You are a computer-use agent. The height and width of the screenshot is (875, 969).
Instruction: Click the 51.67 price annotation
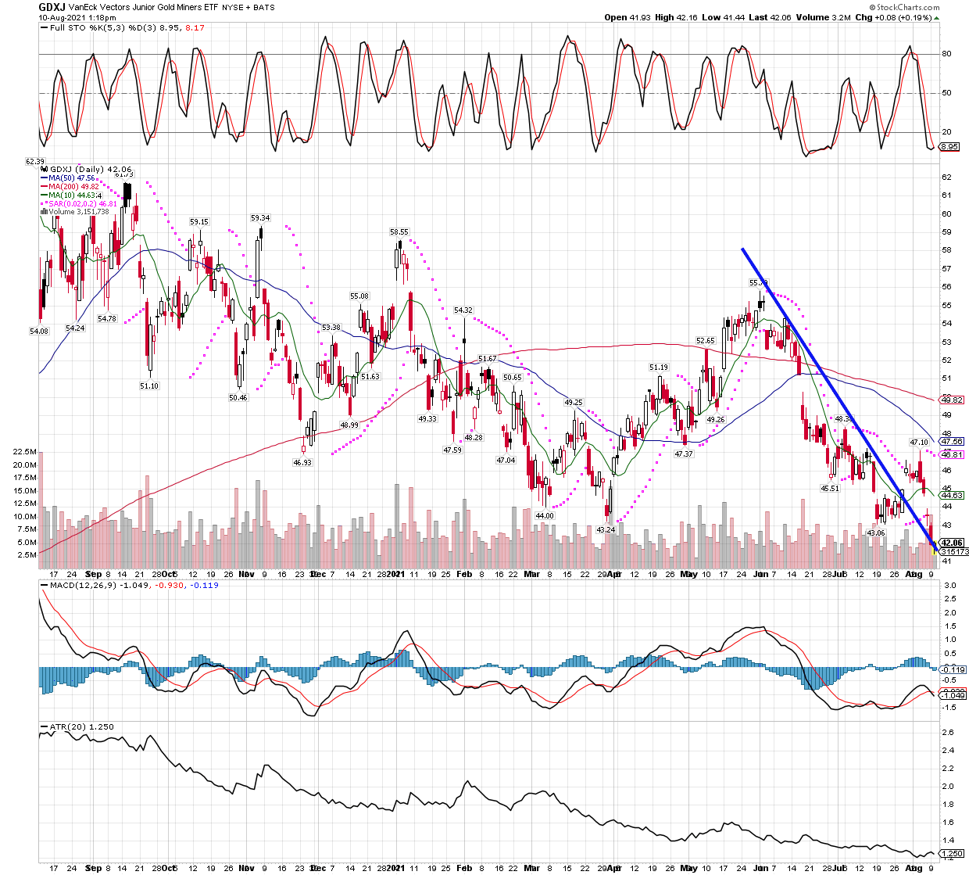[488, 358]
